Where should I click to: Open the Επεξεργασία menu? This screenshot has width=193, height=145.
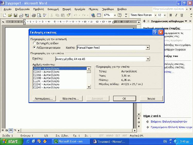pos(22,9)
